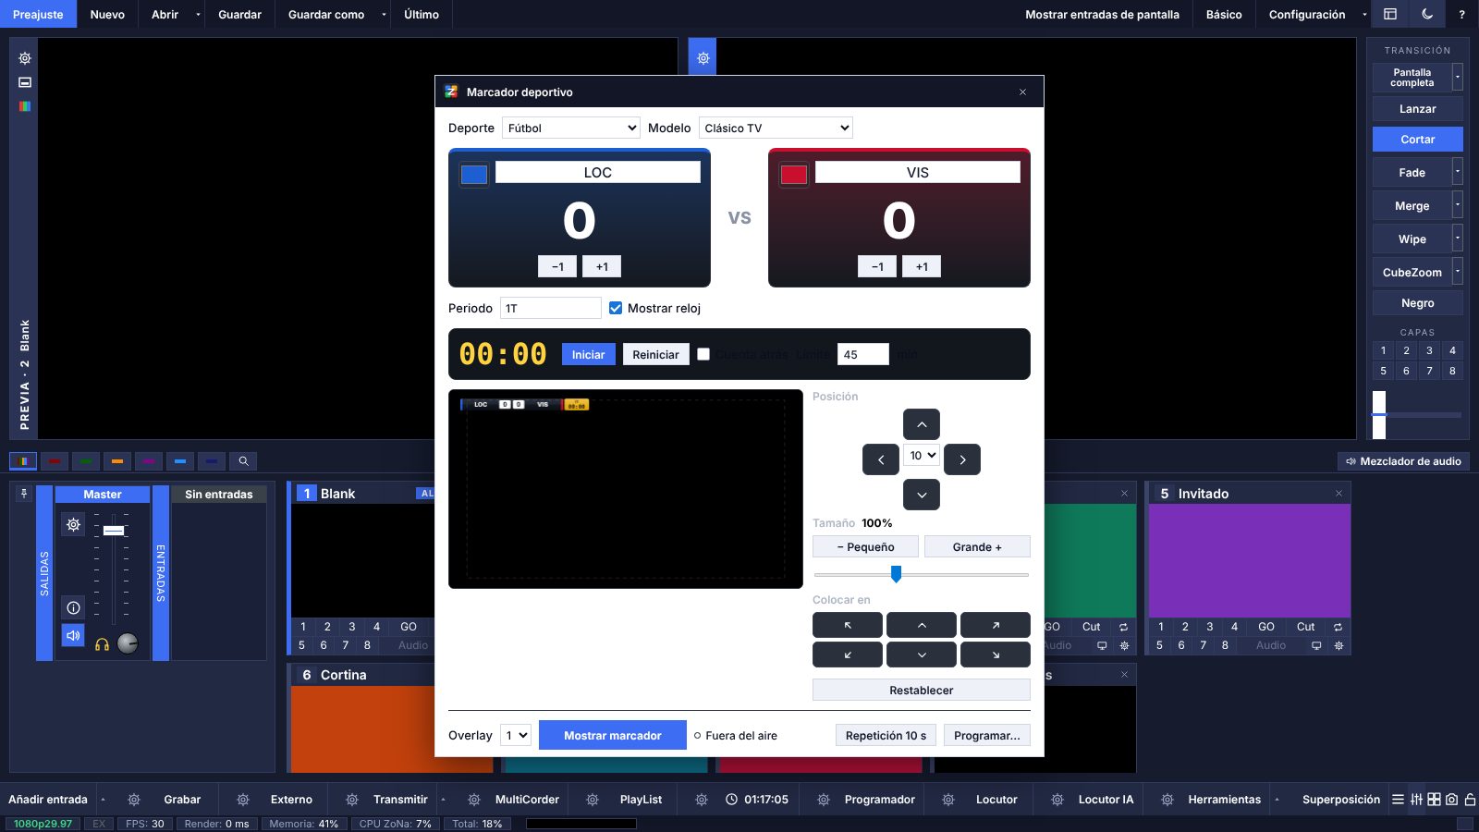Click Mostrar marcador button
The width and height of the screenshot is (1479, 832).
pyautogui.click(x=613, y=735)
